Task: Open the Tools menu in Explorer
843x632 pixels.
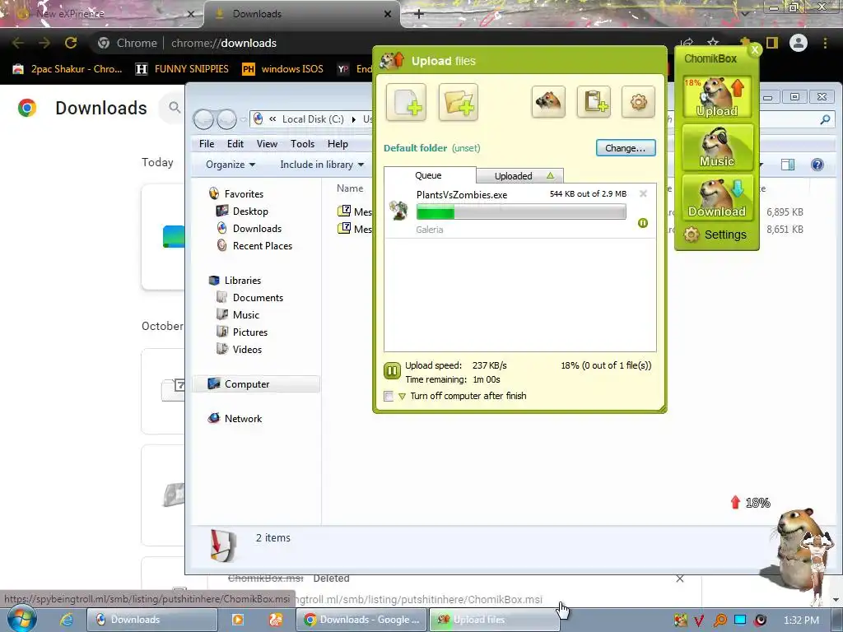Action: click(x=302, y=144)
